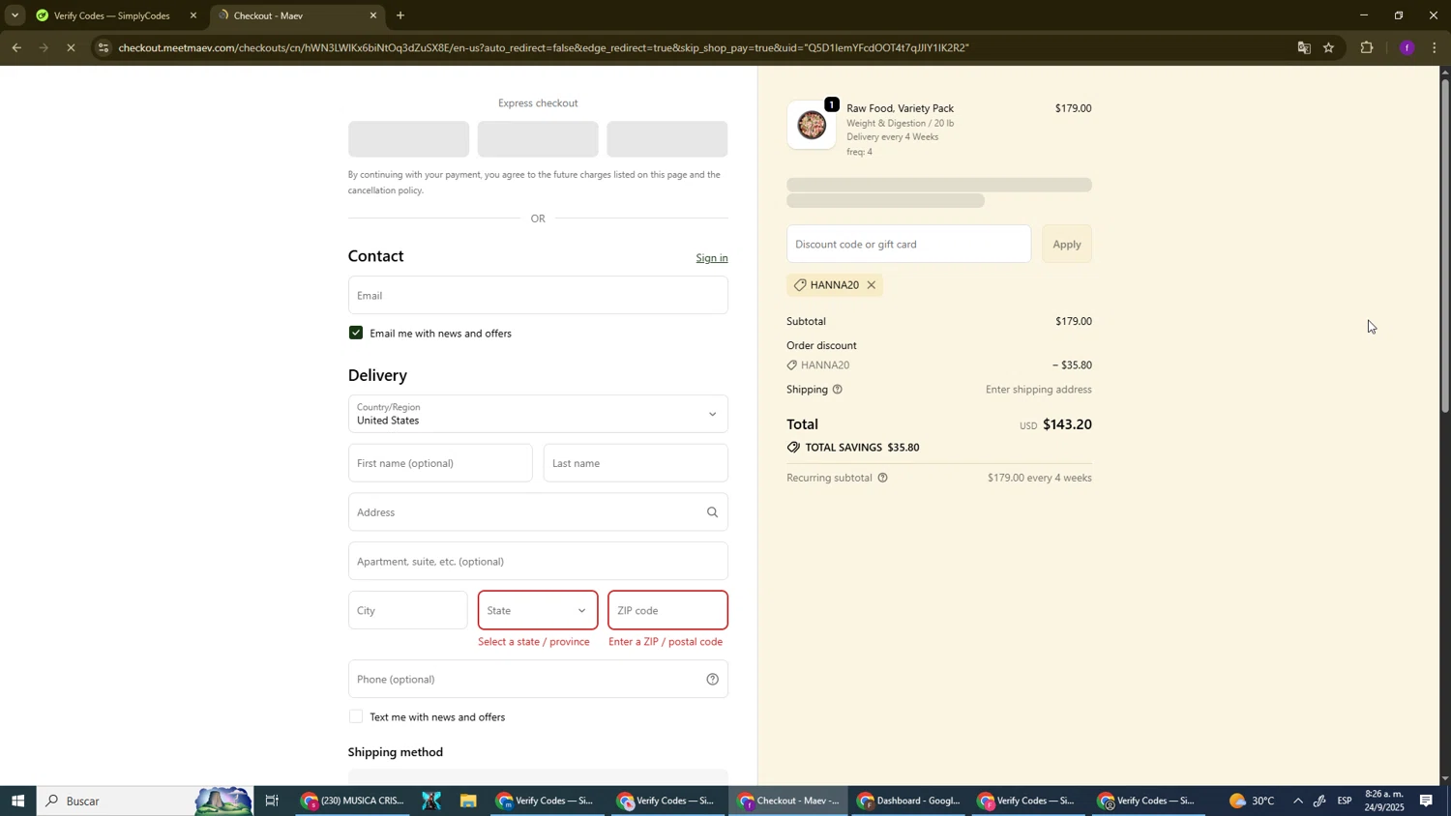The image size is (1451, 816).
Task: Focus Apartment, suite field
Action: [x=538, y=562]
